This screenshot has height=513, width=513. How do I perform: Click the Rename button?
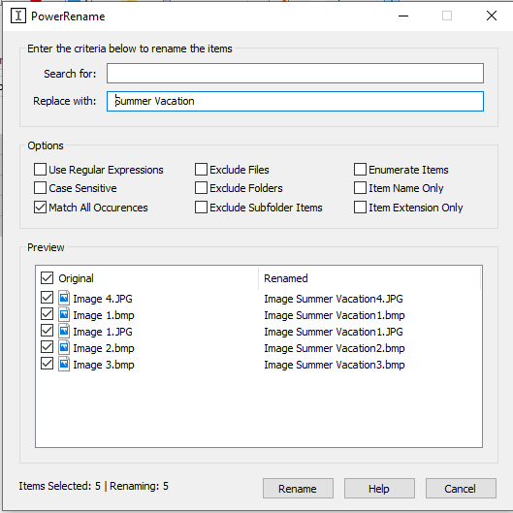298,489
